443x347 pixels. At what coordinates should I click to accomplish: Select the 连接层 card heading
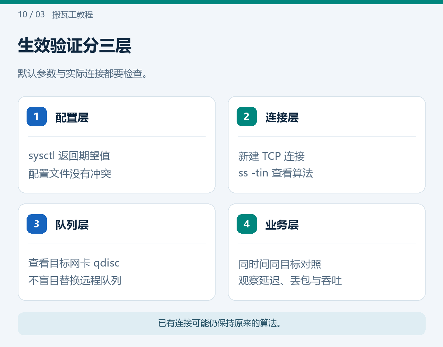282,117
